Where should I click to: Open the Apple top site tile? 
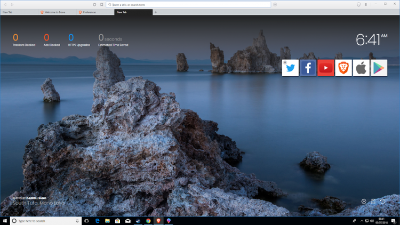point(361,68)
